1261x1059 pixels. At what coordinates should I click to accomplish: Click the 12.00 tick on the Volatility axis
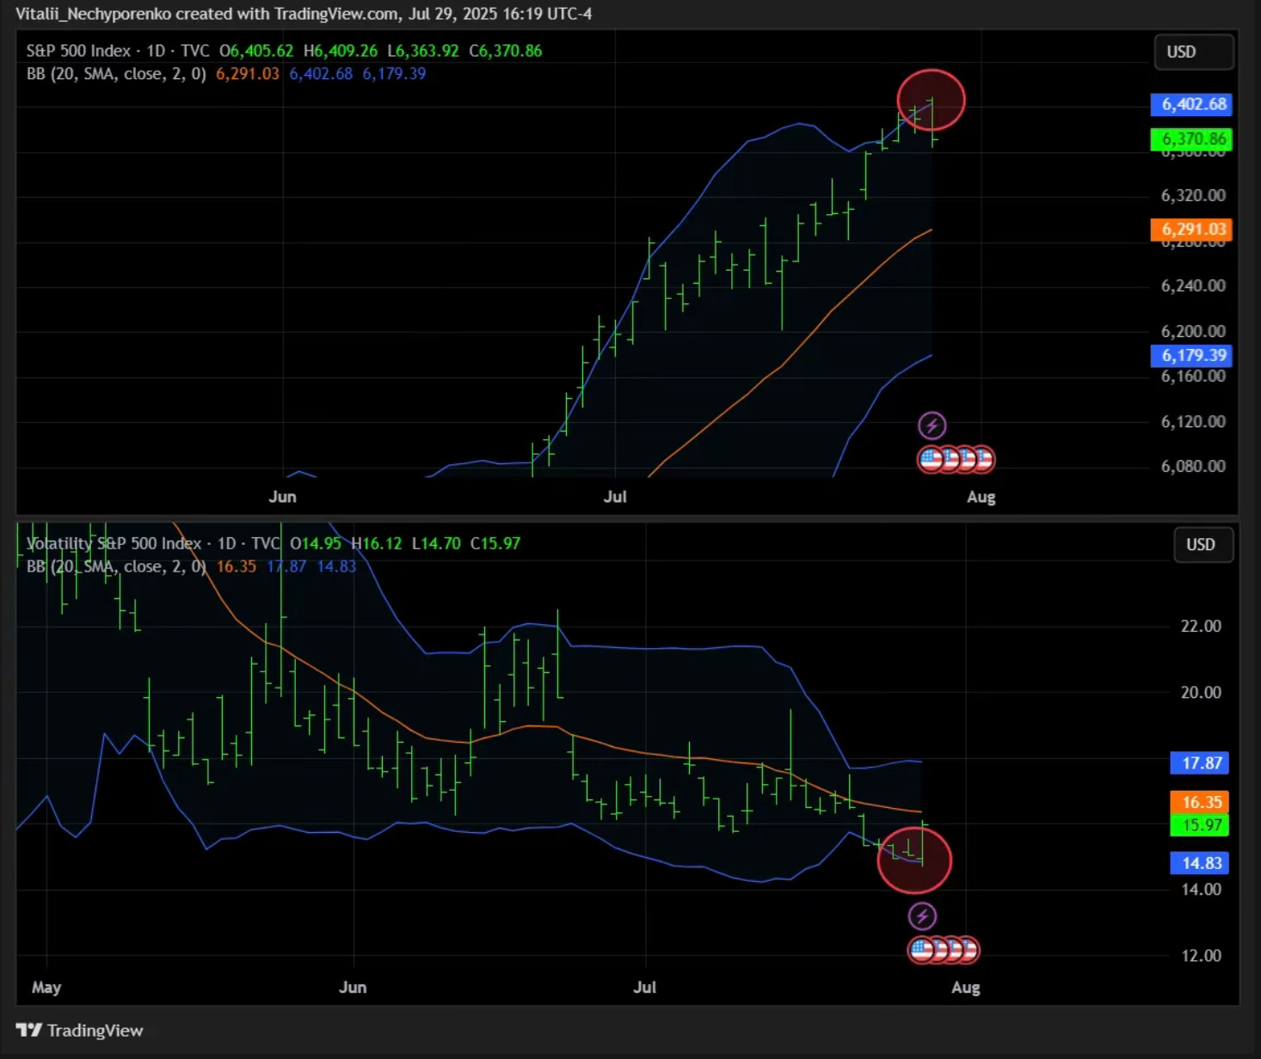1201,956
